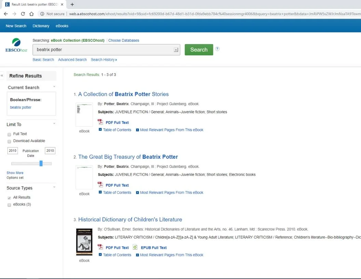Viewport: 361px width, 279px height.
Task: Switch to Basic Search
Action: click(x=43, y=59)
